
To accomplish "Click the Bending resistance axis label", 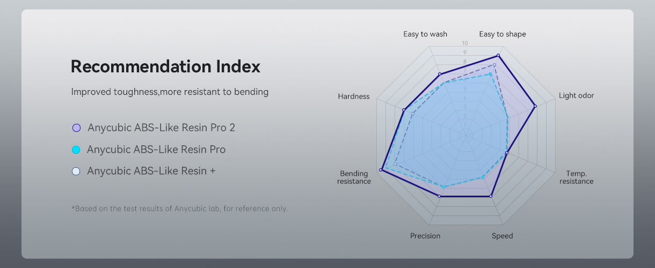I will click(354, 177).
